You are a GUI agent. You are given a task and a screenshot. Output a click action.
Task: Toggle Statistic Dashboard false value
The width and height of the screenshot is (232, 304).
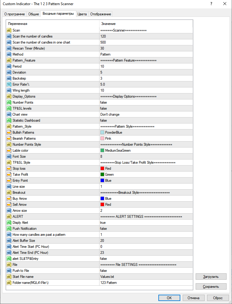click(146, 120)
